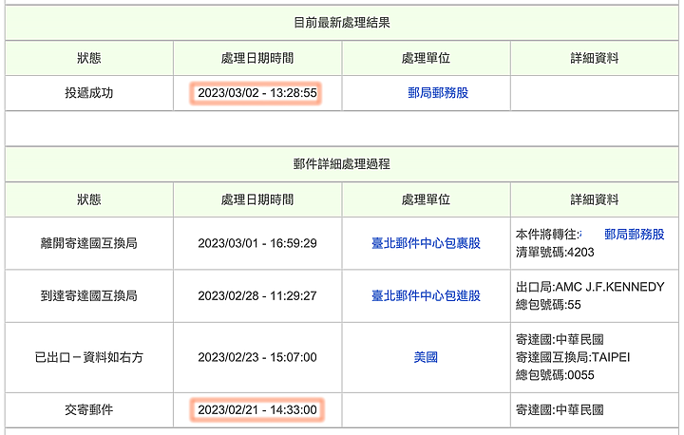Click 總包號碼:0055 detail text
This screenshot has width=684, height=435.
tap(555, 375)
